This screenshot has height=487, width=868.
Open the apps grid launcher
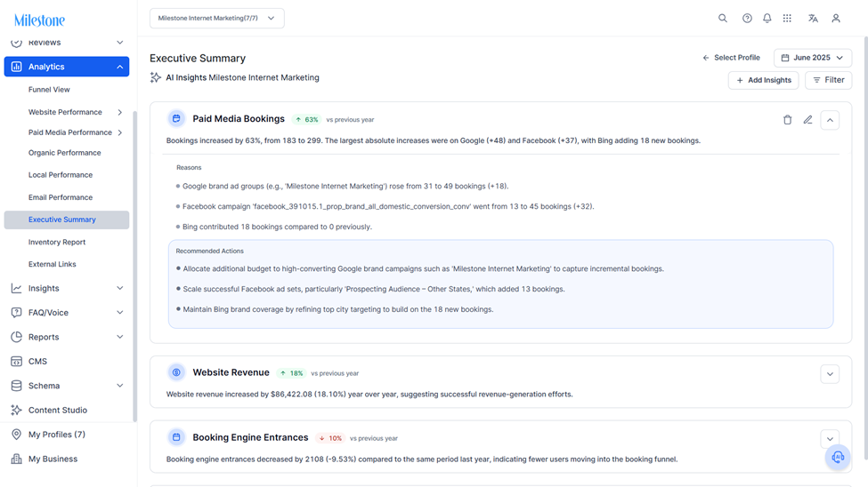787,19
